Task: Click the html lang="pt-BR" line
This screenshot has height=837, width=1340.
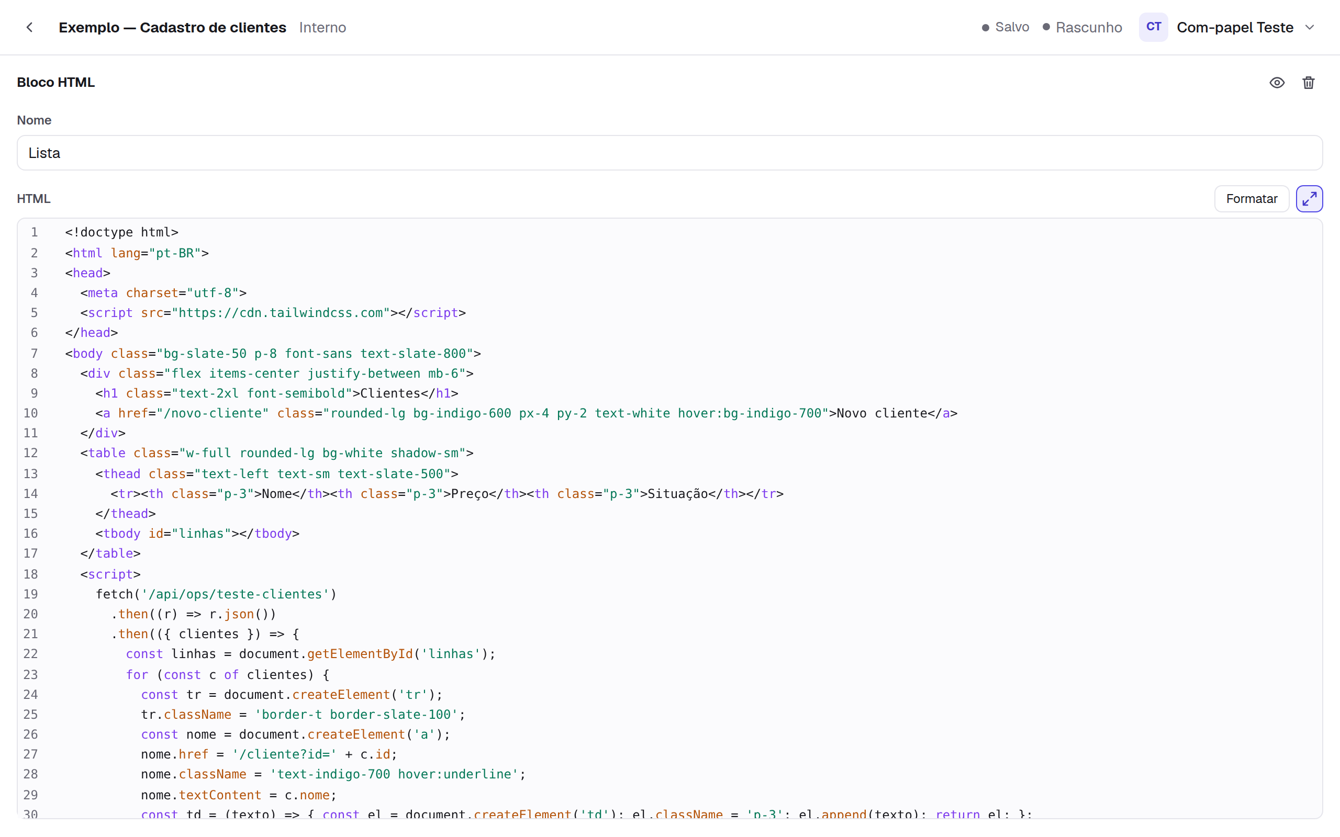Action: (137, 253)
